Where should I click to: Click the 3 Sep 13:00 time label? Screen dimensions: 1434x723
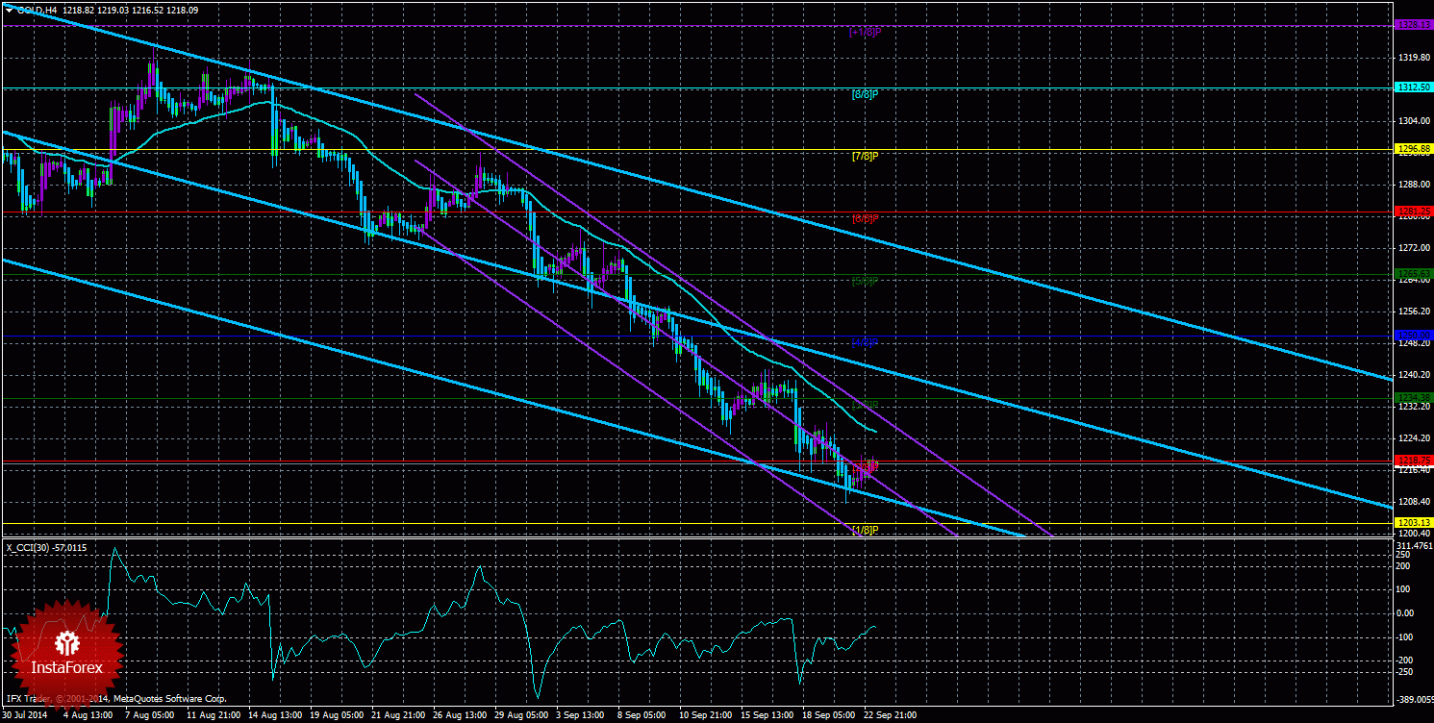580,715
